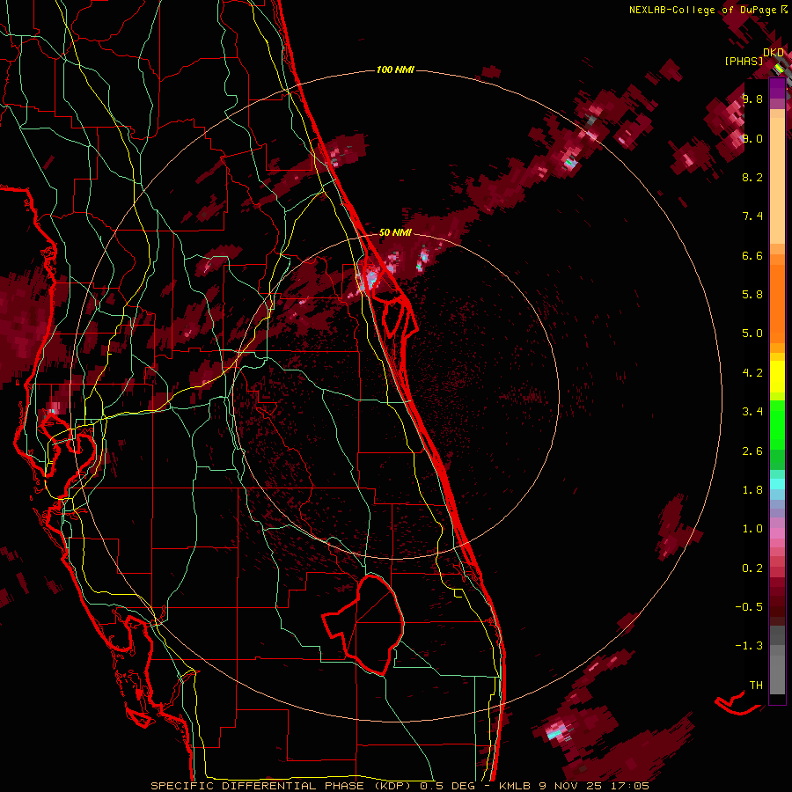
Task: Click the 2.6 scale value
Action: click(752, 451)
